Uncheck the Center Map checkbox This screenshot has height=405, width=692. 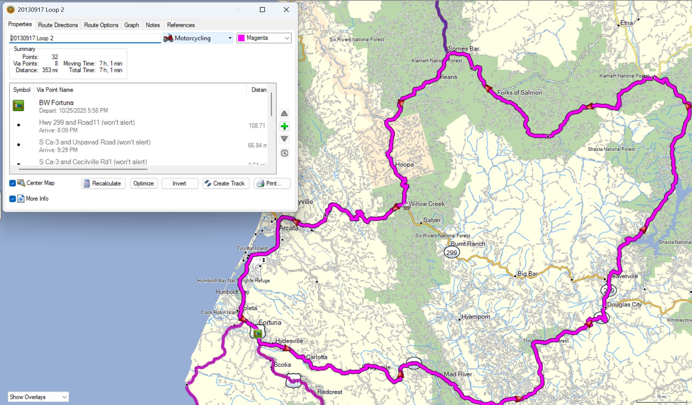pyautogui.click(x=12, y=183)
